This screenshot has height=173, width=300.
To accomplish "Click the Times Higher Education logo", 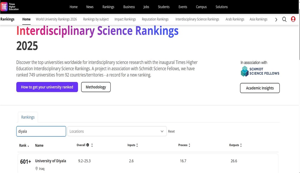I will click(x=10, y=7).
